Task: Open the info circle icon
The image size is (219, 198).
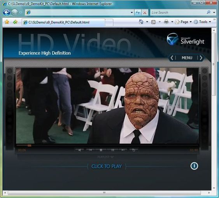Action: (x=194, y=166)
